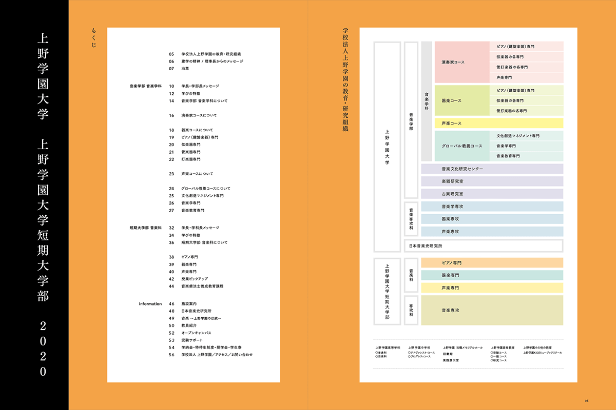Select contents entry "49 古楽 〜上野学園の伝統〜"
Screen dimensions: 616x410
point(195,318)
